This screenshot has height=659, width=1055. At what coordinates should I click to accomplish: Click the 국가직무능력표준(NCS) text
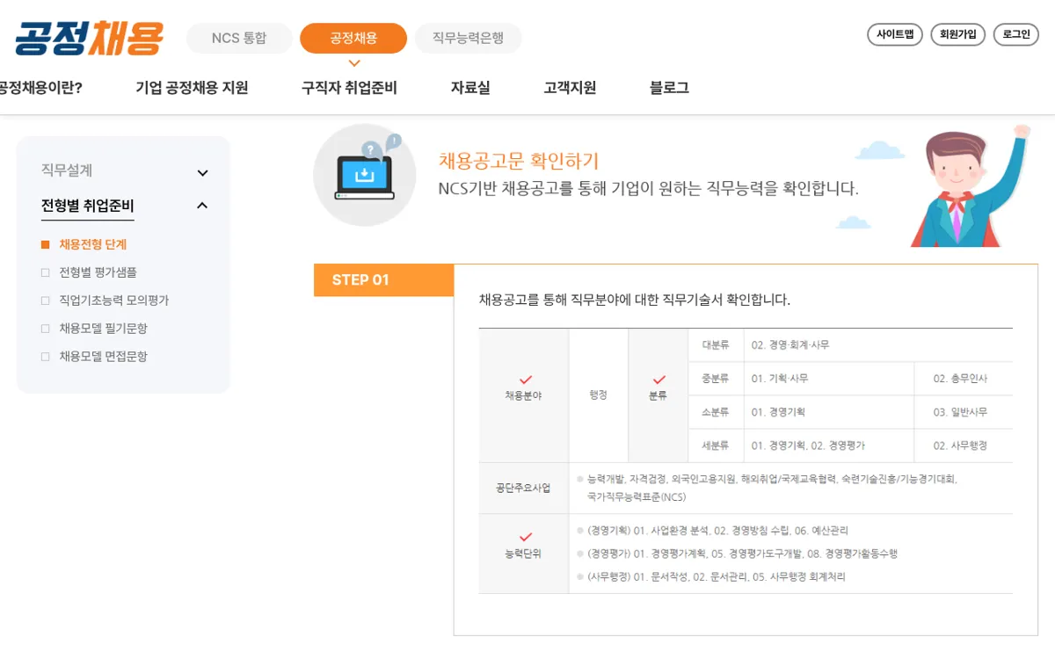pos(637,497)
